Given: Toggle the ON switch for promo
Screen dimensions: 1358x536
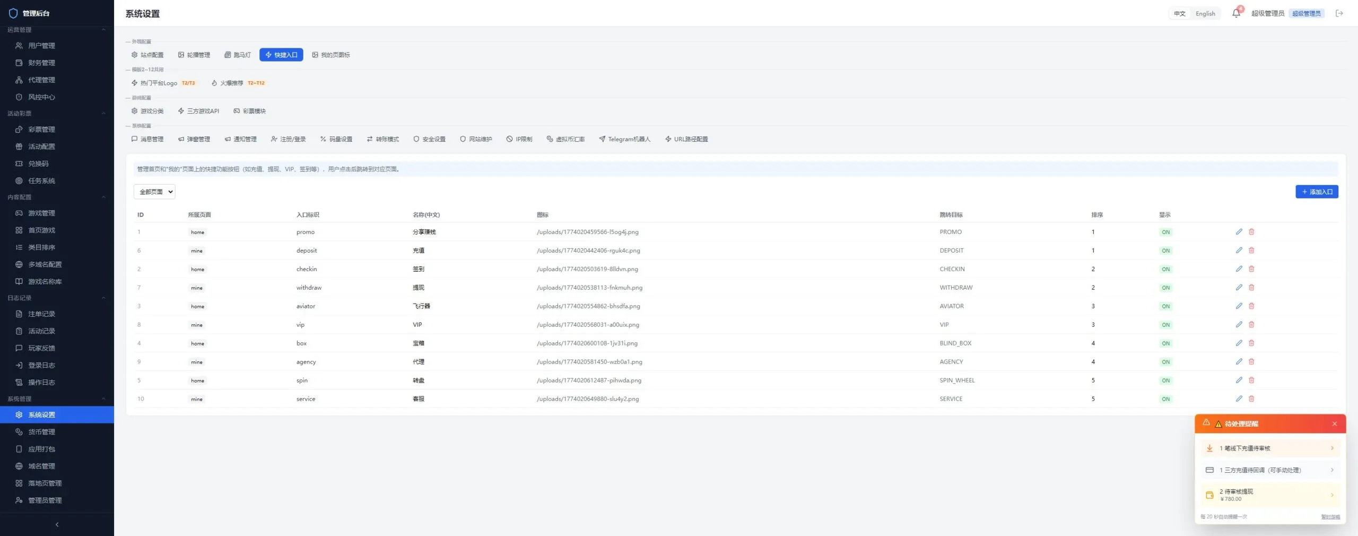Looking at the screenshot, I should (1165, 232).
